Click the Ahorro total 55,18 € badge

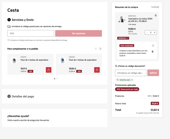(155, 103)
